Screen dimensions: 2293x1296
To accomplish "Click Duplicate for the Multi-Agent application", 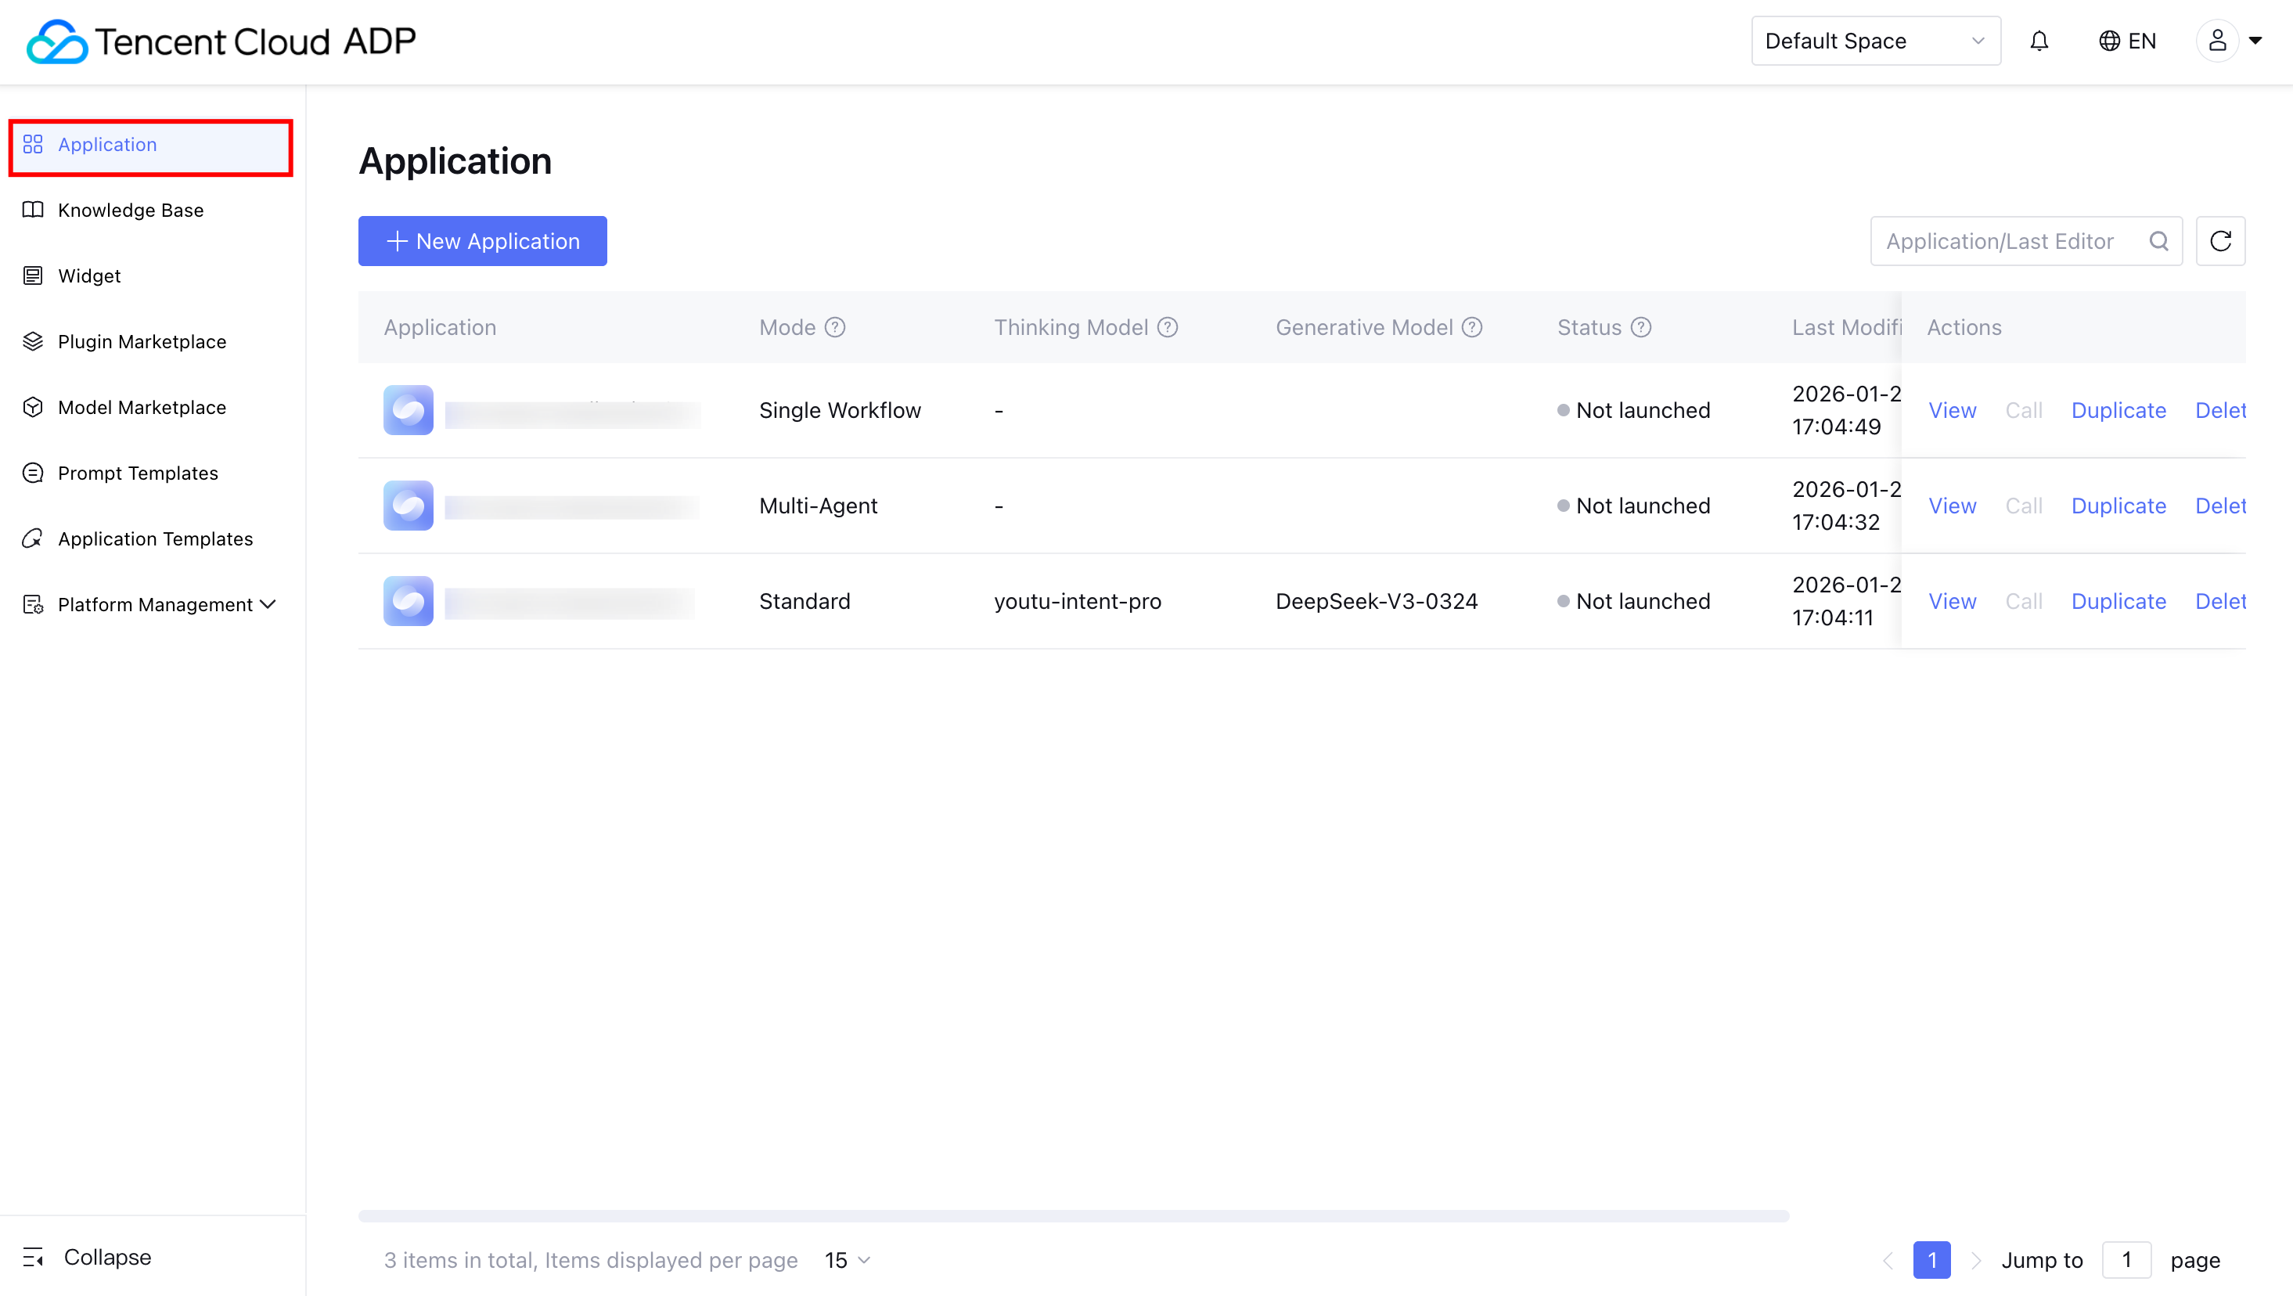I will (2118, 506).
